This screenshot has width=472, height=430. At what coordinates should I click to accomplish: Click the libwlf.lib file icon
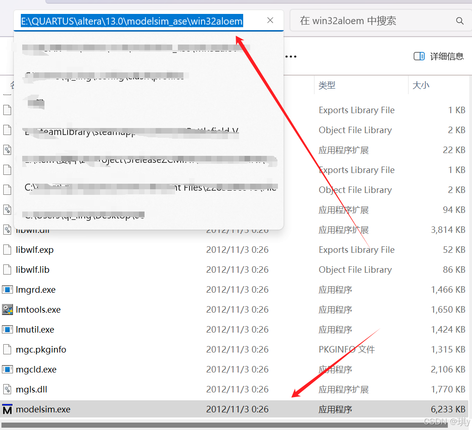(7, 270)
